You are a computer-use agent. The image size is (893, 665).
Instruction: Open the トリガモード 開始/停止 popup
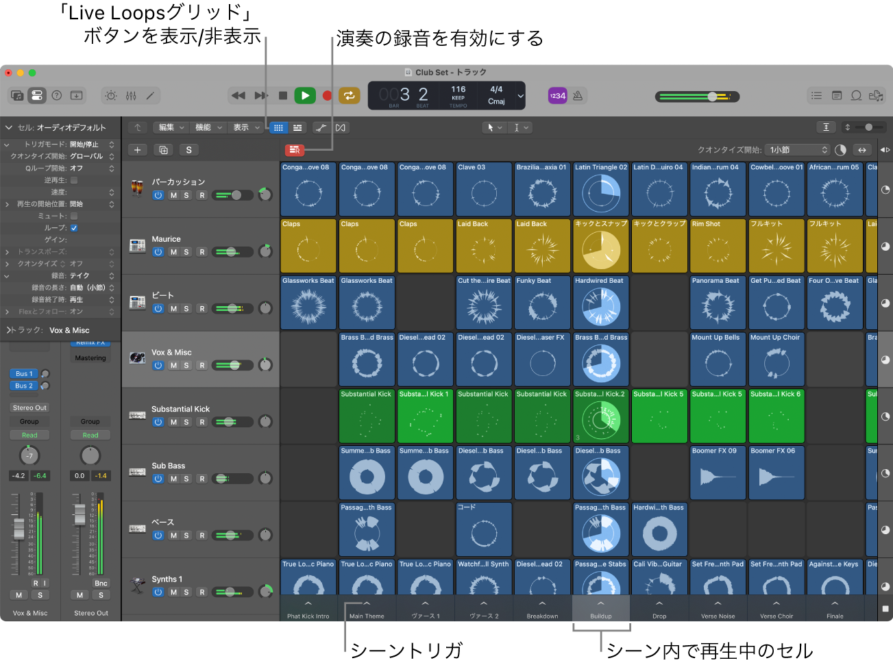coord(92,145)
